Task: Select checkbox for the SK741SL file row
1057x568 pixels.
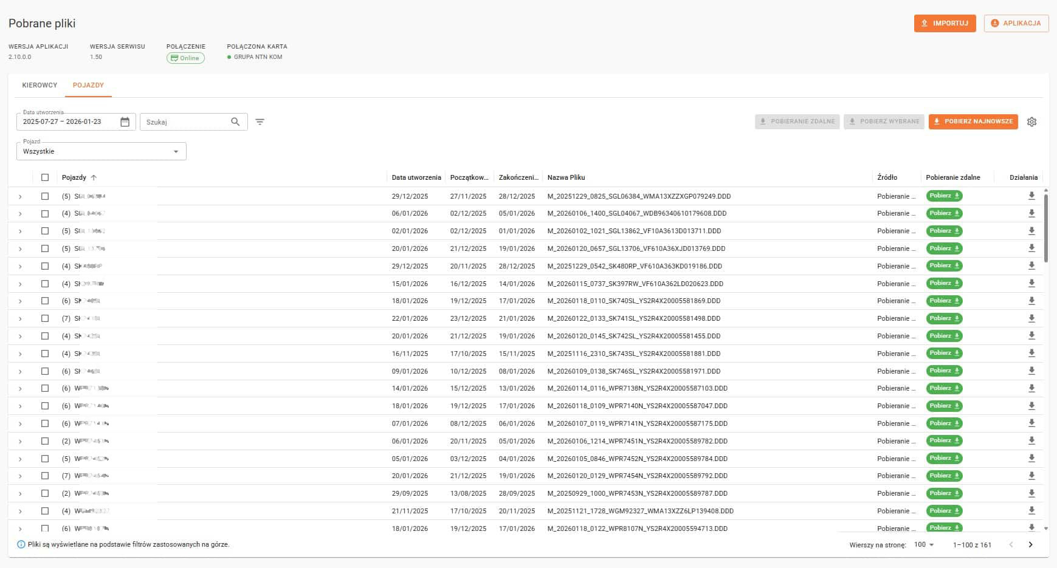Action: [45, 318]
